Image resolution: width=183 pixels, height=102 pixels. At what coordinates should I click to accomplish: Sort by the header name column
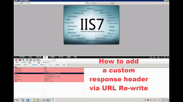pos(29,67)
